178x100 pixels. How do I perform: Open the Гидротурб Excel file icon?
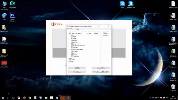pyautogui.click(x=173, y=28)
